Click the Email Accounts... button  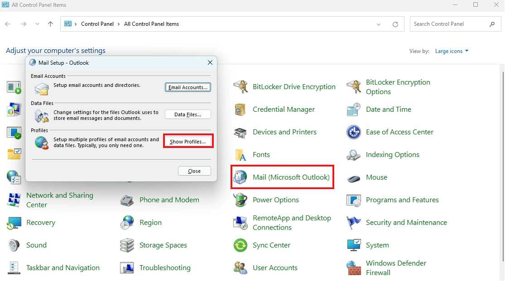coord(188,87)
